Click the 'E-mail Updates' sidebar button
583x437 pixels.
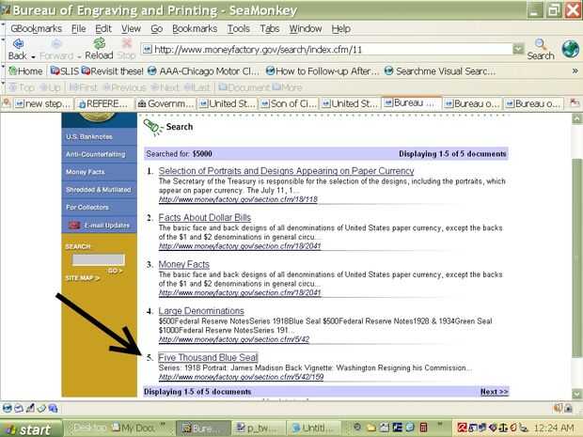[99, 226]
